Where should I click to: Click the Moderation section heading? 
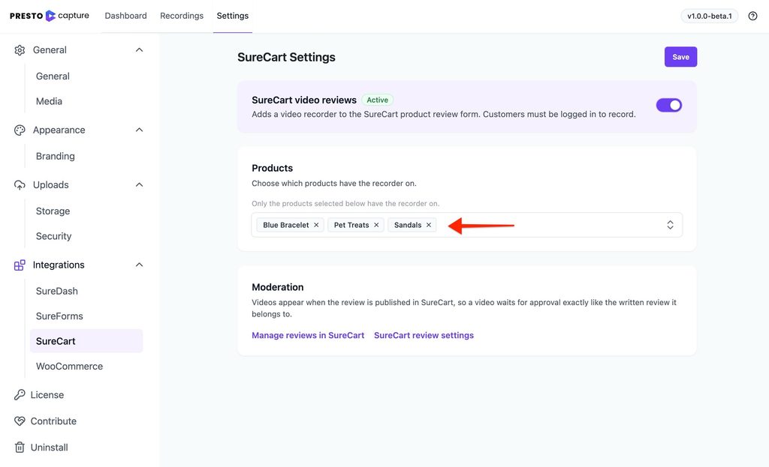[278, 287]
